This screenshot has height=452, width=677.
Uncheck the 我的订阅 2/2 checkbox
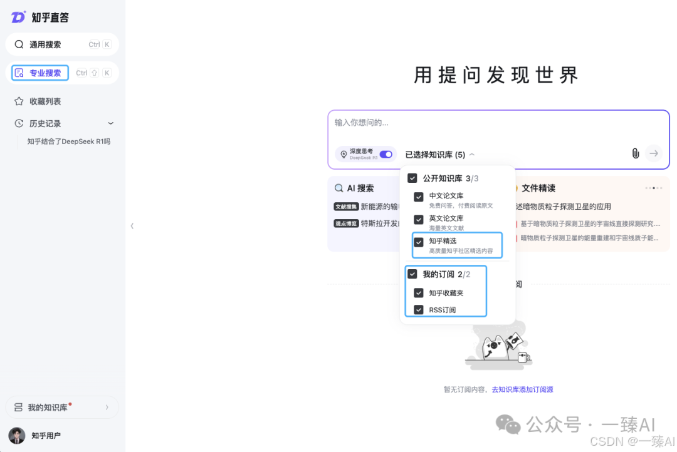click(x=412, y=274)
